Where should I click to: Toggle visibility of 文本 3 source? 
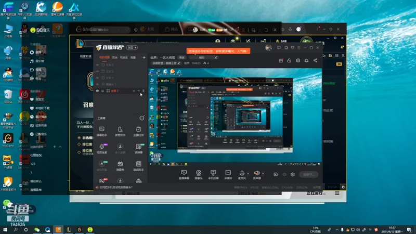pyautogui.click(x=97, y=64)
